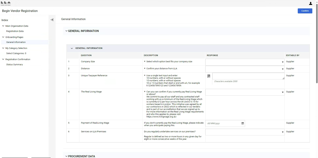Select General Information in the index
318x158 pixels.
tap(16, 42)
